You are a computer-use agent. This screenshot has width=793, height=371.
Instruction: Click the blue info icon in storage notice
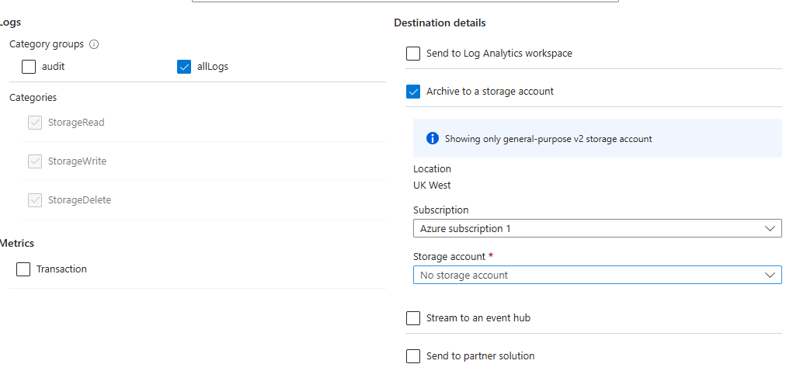point(433,138)
